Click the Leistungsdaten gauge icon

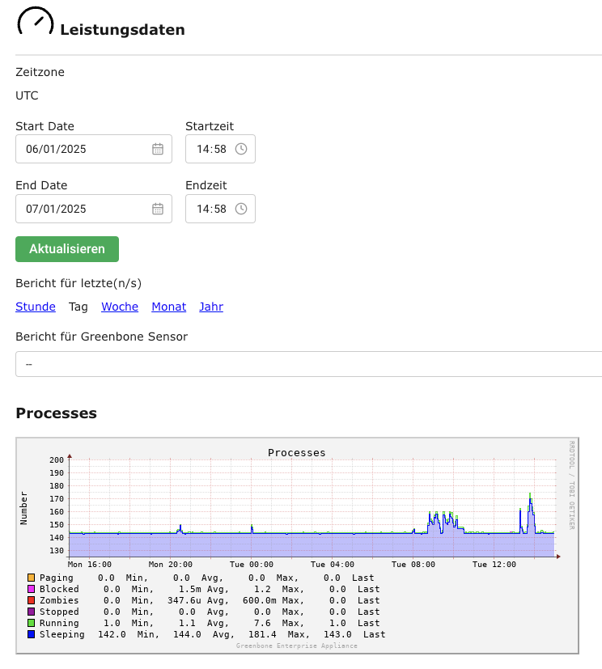35,23
